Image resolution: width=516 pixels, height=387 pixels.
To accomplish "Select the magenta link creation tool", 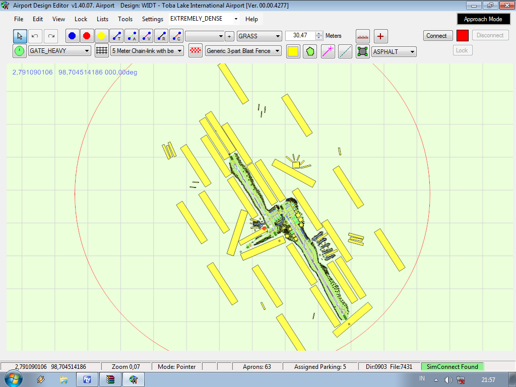I will point(327,51).
